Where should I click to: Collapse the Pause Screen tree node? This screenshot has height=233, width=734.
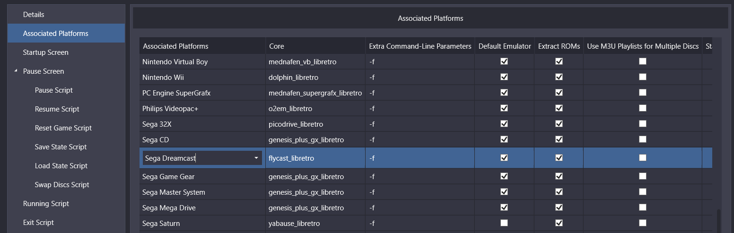(16, 71)
